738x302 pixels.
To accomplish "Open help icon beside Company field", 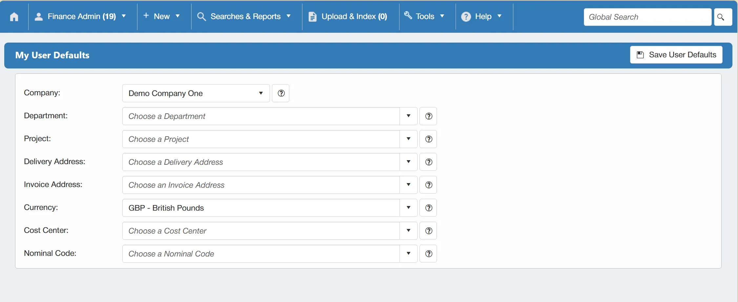I will click(281, 93).
